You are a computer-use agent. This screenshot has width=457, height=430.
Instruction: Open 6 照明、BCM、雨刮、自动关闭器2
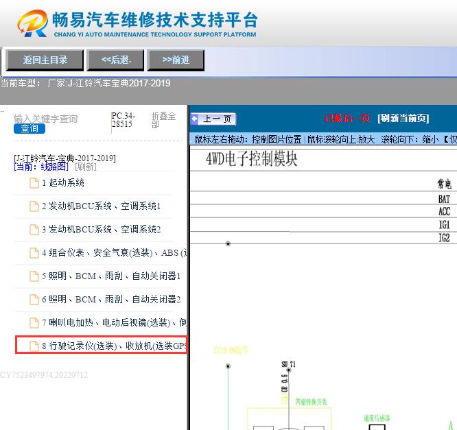(111, 299)
